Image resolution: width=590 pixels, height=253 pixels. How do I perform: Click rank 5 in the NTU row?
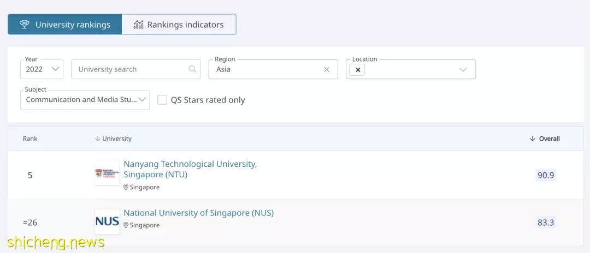(x=30, y=175)
